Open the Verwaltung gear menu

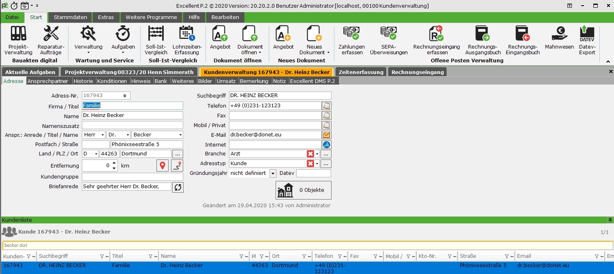[88, 40]
